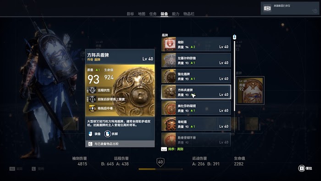Choose the 强化盾牌 shield icon
321x181 pixels.
[169, 76]
